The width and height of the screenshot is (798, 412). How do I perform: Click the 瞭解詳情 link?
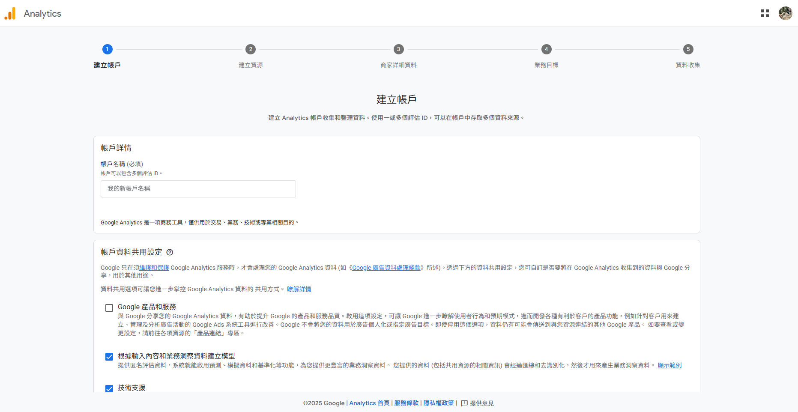coord(299,289)
